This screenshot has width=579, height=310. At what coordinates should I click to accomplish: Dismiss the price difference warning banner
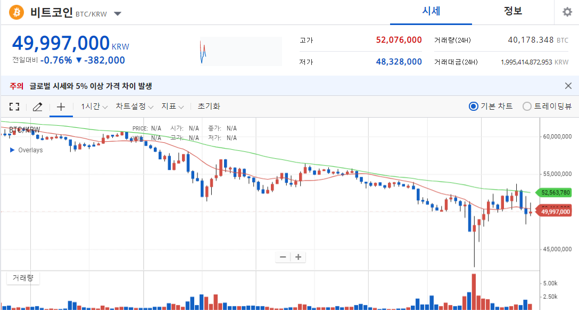568,86
